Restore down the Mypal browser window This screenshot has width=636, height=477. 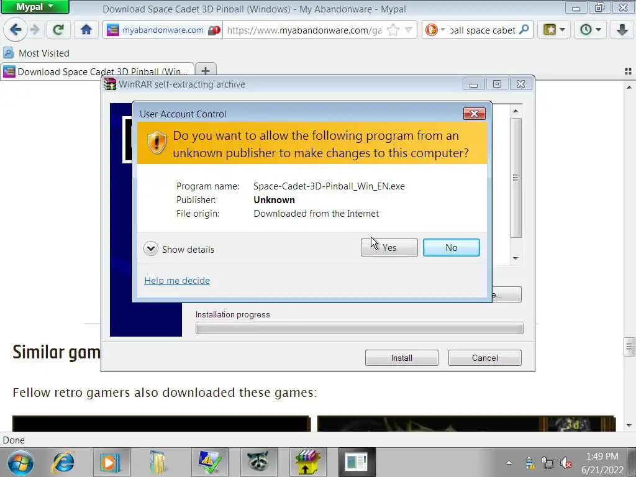pos(599,7)
